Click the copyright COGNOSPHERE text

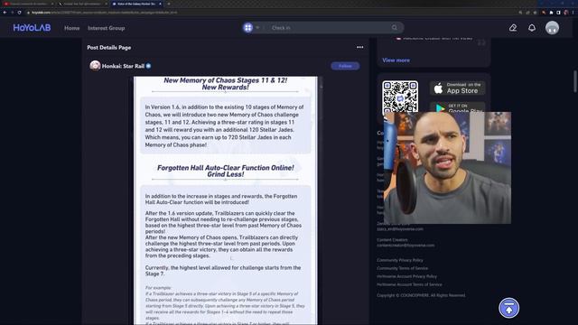point(421,295)
